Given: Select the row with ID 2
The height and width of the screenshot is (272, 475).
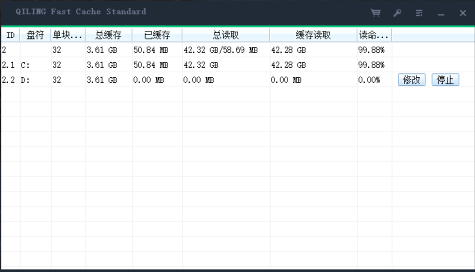Looking at the screenshot, I should [238, 50].
